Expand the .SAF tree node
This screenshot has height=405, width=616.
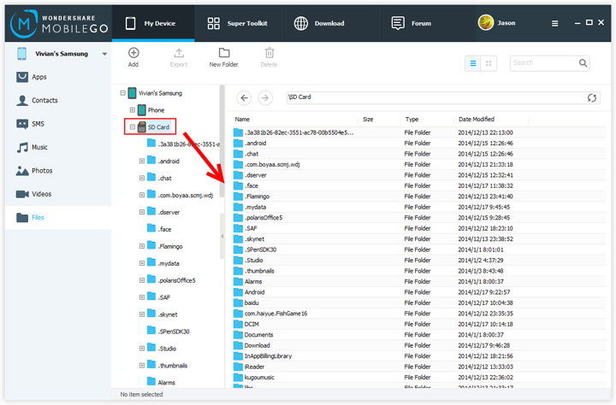tap(142, 297)
